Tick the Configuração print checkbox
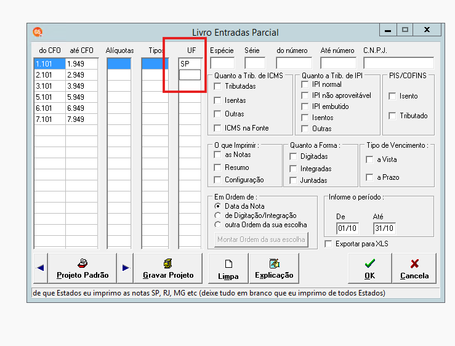455x346 pixels. [217, 180]
